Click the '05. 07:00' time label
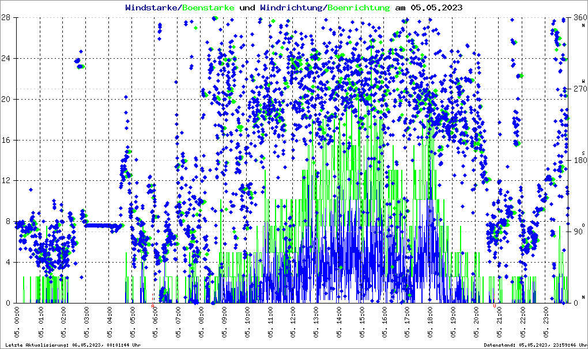The image size is (588, 349). (x=178, y=323)
